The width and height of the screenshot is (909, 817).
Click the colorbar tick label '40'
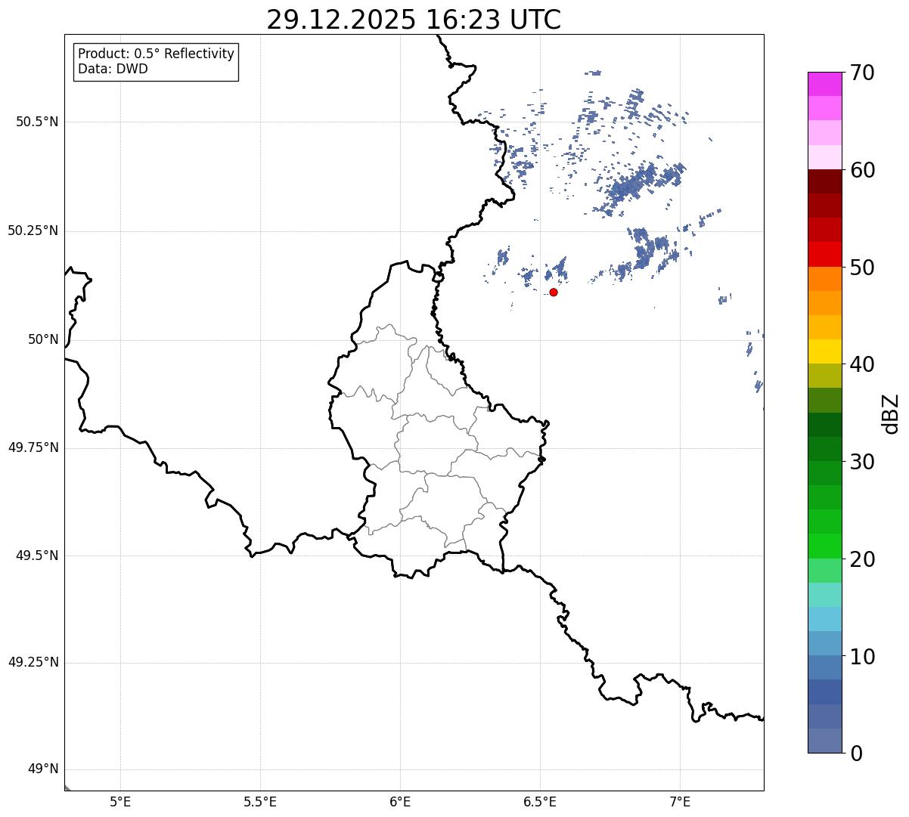(x=862, y=364)
